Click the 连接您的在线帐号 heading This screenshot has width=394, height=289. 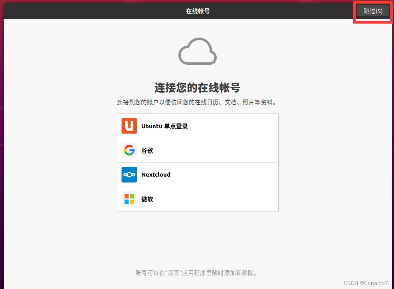(197, 88)
